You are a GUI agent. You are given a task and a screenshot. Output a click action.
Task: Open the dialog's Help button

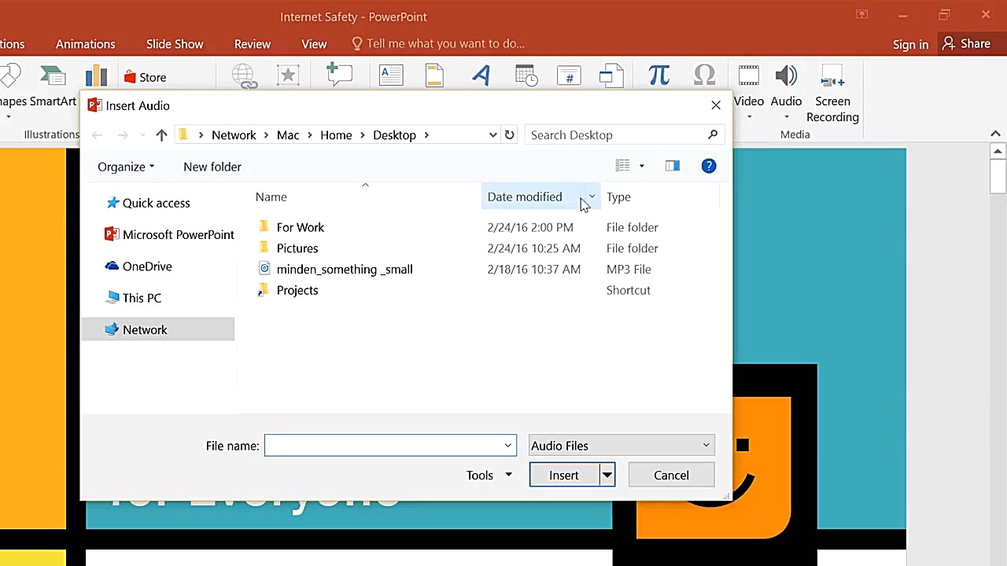[x=709, y=166]
